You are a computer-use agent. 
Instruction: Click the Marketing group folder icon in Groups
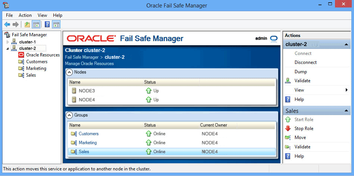74,143
